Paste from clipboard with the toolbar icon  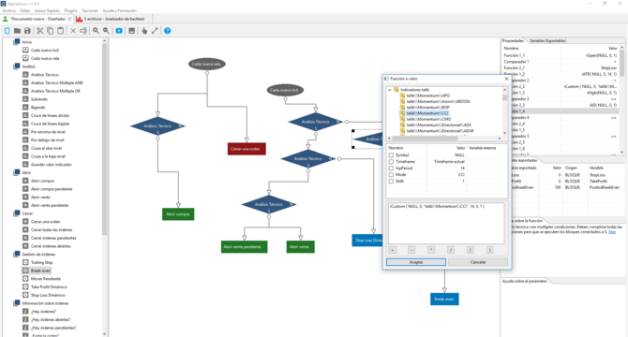[x=60, y=31]
